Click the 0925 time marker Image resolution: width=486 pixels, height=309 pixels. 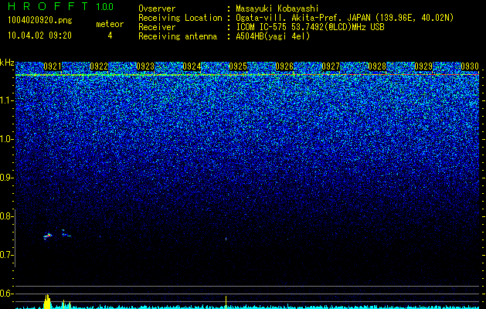point(238,66)
